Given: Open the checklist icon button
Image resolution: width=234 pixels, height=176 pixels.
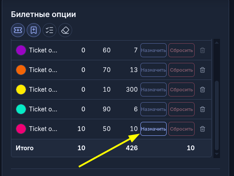Looking at the screenshot, I should 49,30.
